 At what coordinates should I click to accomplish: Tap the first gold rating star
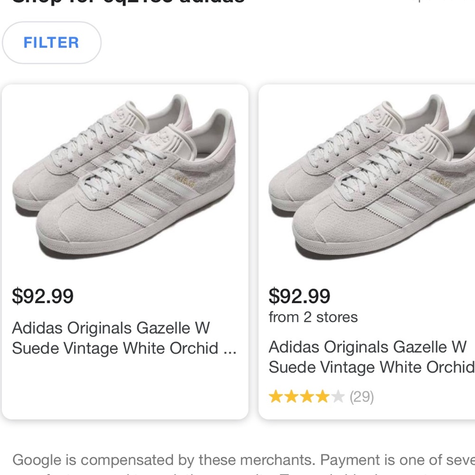[275, 397]
